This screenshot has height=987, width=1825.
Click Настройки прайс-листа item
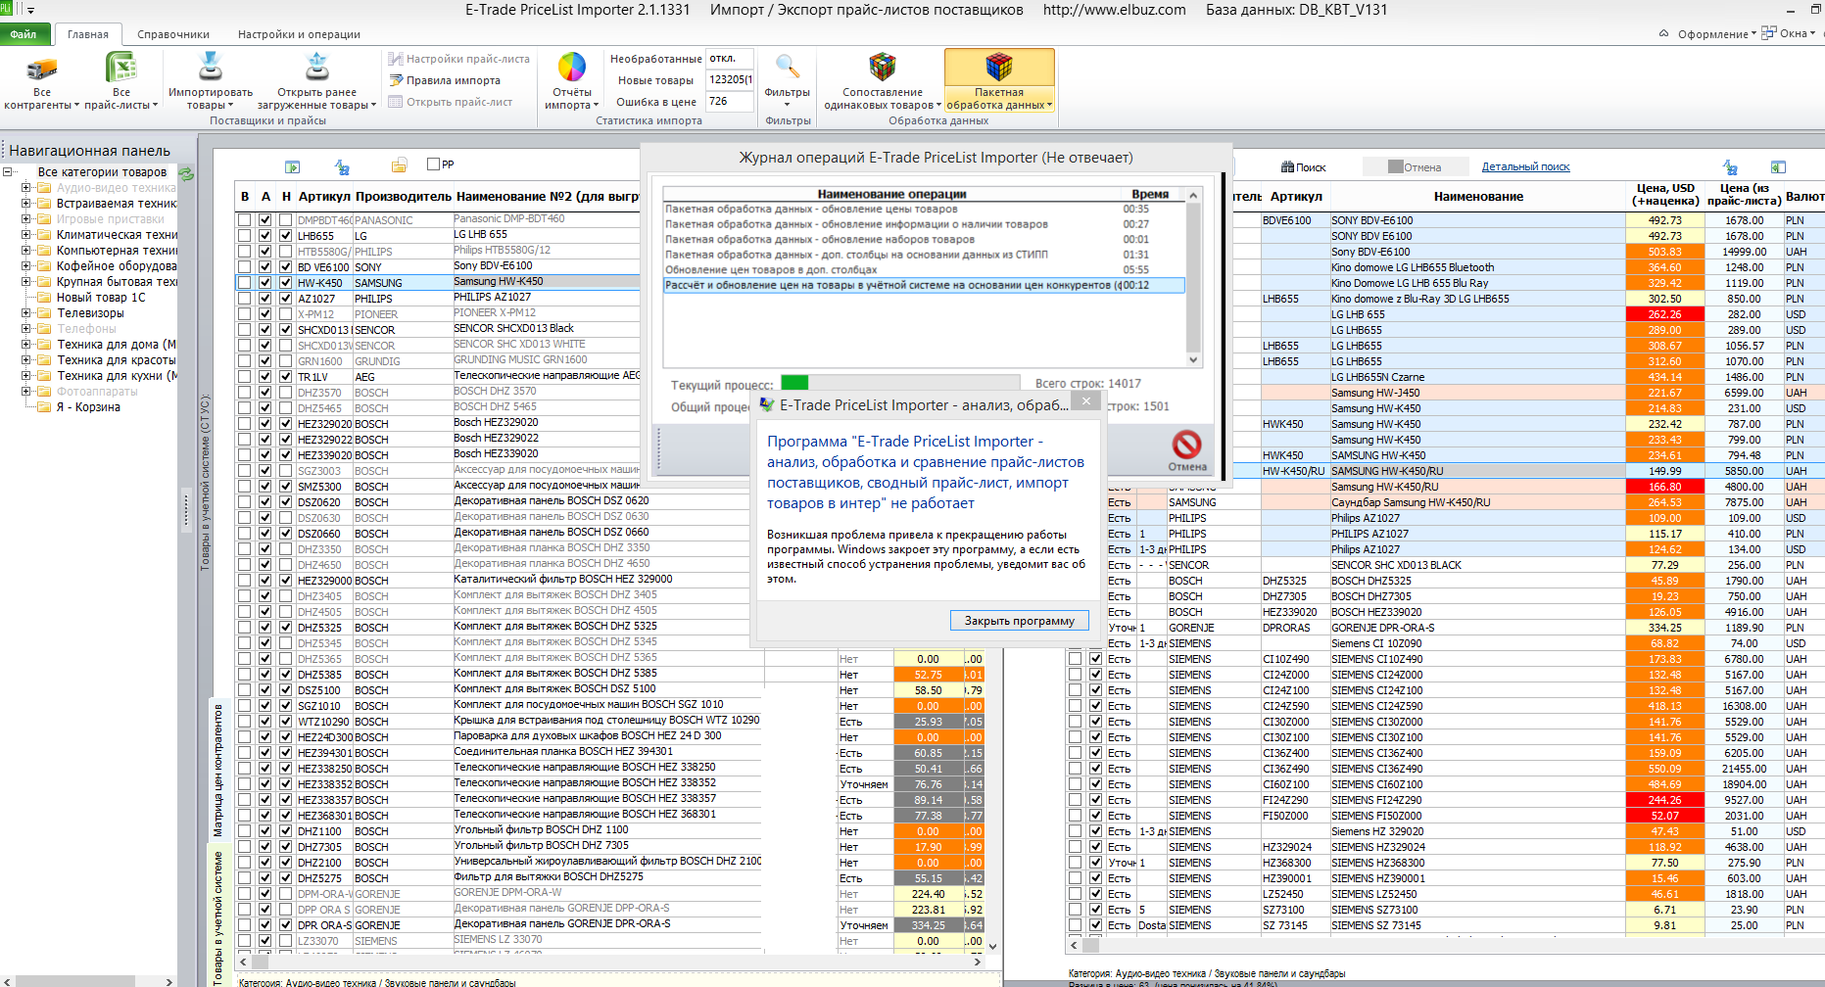(458, 59)
